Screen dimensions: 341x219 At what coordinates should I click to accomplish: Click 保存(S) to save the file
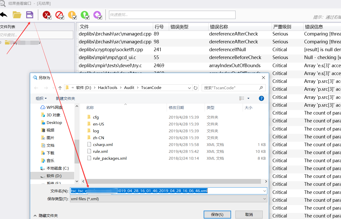[x=217, y=214]
